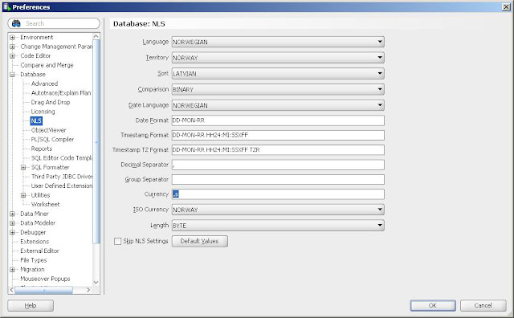Click the Decimal Separator field
Image resolution: width=514 pixels, height=318 pixels.
point(278,165)
